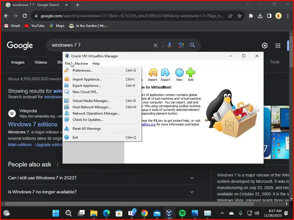Show hidden system tray icons

tap(222, 213)
